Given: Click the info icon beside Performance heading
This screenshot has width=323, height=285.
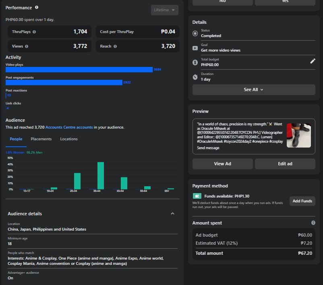Looking at the screenshot, I should (37, 8).
